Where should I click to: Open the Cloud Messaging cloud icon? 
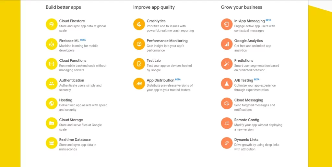click(227, 103)
